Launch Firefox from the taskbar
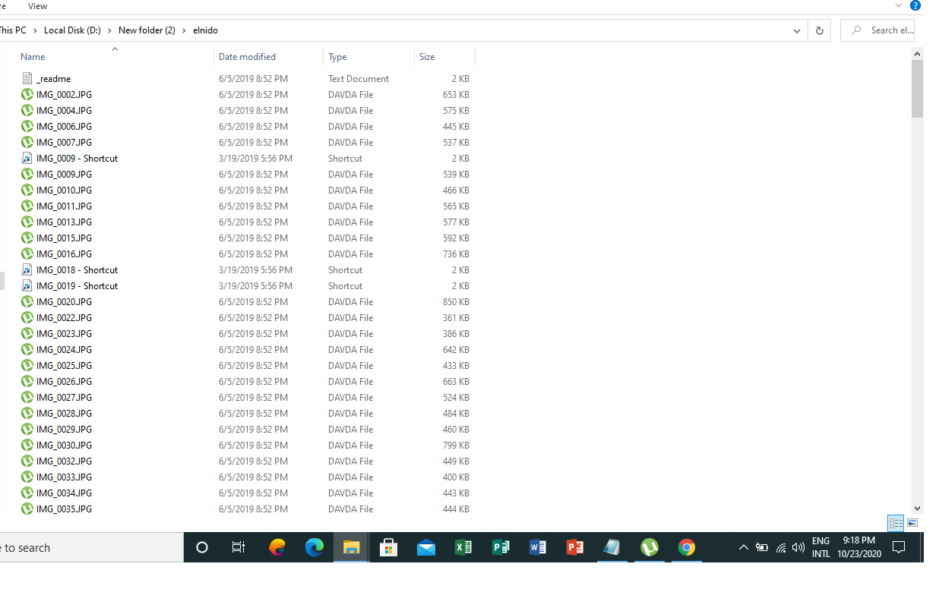This screenshot has width=939, height=589. pyautogui.click(x=277, y=547)
